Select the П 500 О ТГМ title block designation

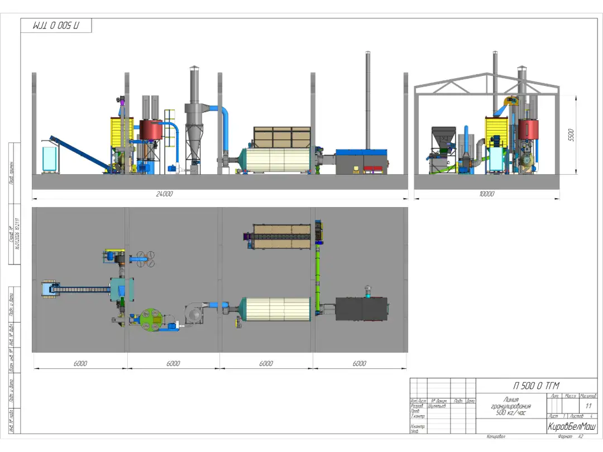(x=536, y=386)
